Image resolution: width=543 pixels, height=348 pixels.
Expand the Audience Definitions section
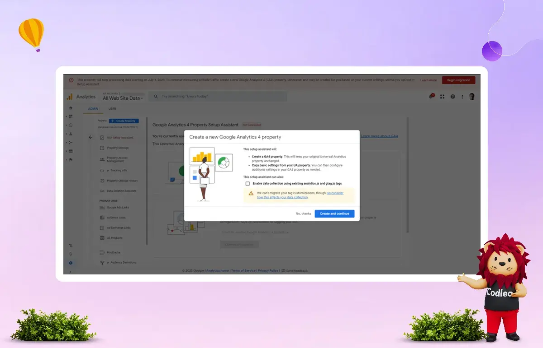coord(108,263)
